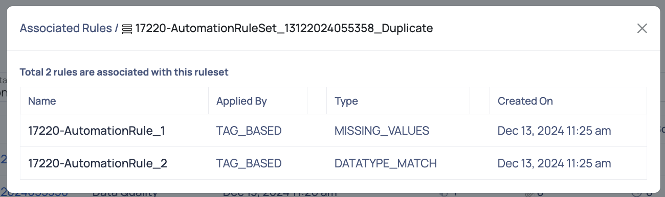The image size is (665, 197).
Task: Select the ruleset name in dialog title
Action: [x=284, y=29]
